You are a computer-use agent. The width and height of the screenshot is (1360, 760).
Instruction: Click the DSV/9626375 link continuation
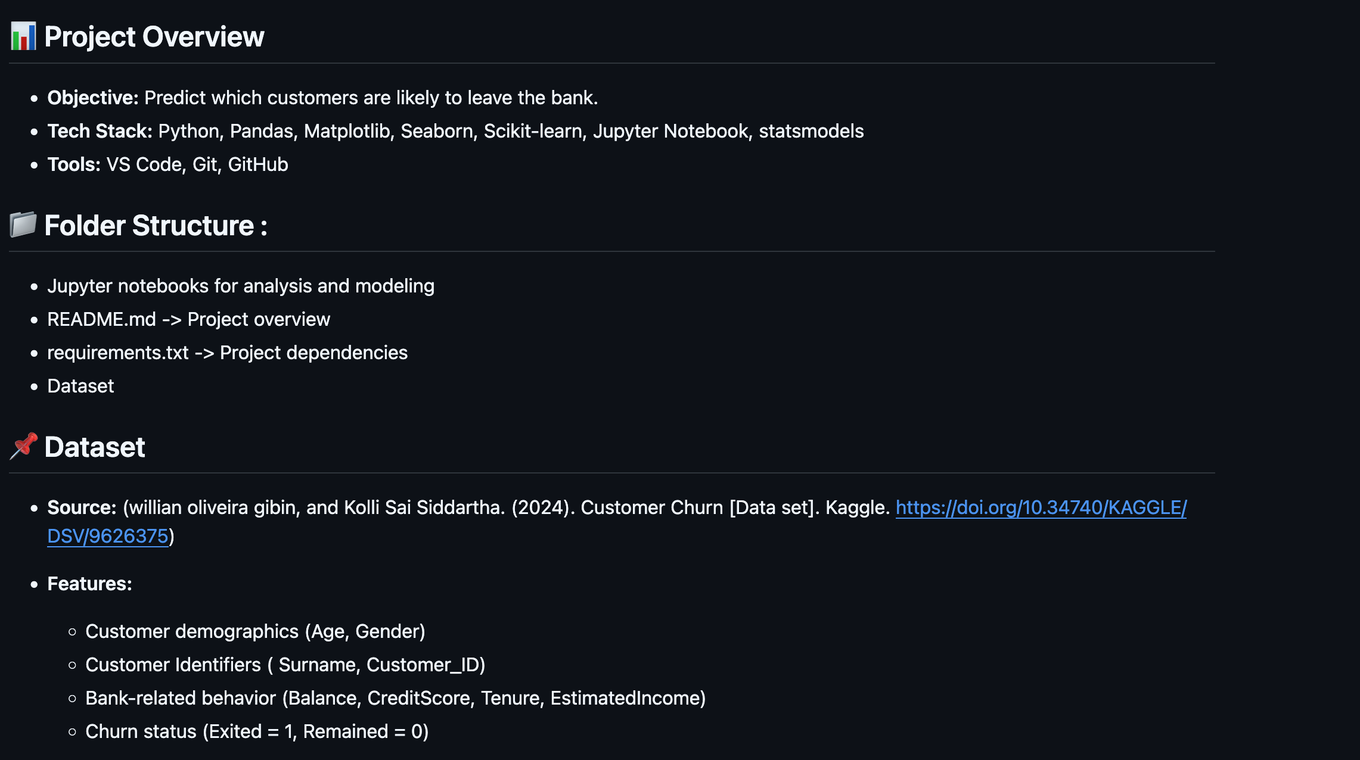click(x=108, y=536)
